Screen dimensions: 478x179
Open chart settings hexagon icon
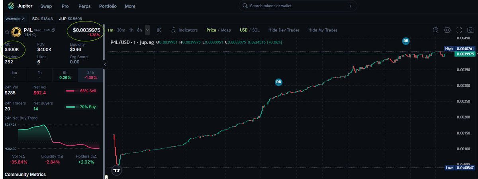[447, 30]
